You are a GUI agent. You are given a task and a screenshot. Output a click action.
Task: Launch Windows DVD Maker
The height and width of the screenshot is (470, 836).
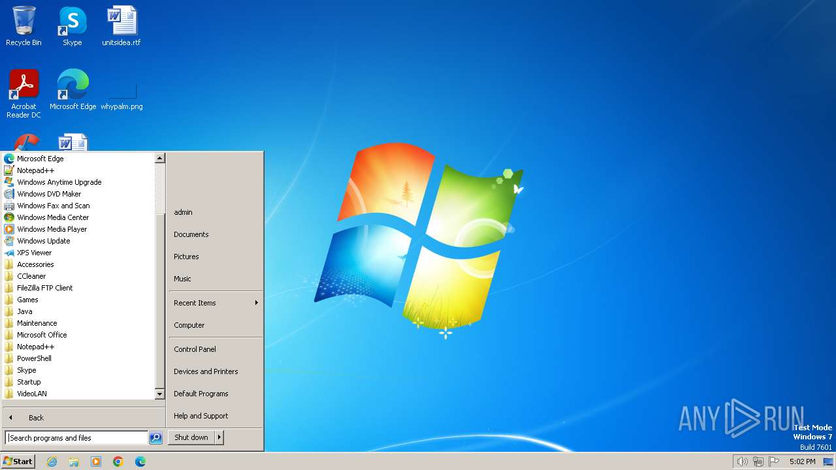pyautogui.click(x=49, y=194)
